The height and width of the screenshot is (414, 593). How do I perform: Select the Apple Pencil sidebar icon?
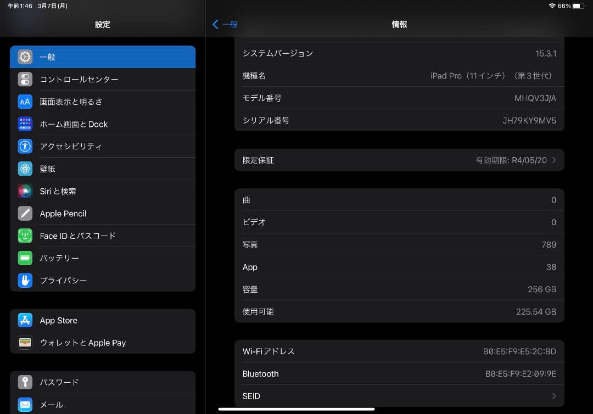click(25, 213)
